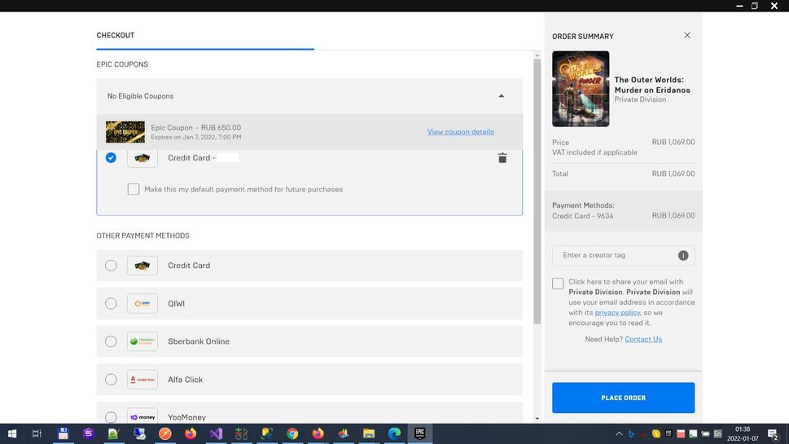
Task: Check the share email with Private Division box
Action: click(x=558, y=284)
